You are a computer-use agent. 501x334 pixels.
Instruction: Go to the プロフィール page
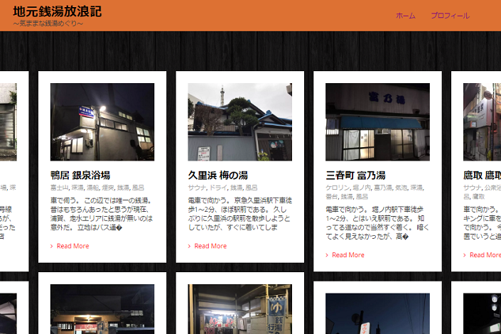coord(450,16)
